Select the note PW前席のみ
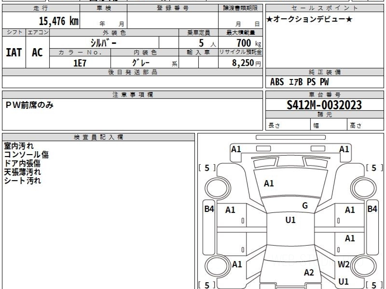The height and width of the screenshot is (289, 386). coord(30,105)
